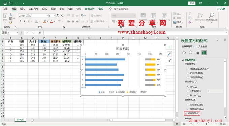Switch to Page Break Preview view icon
The height and width of the screenshot is (126, 229).
[191, 124]
